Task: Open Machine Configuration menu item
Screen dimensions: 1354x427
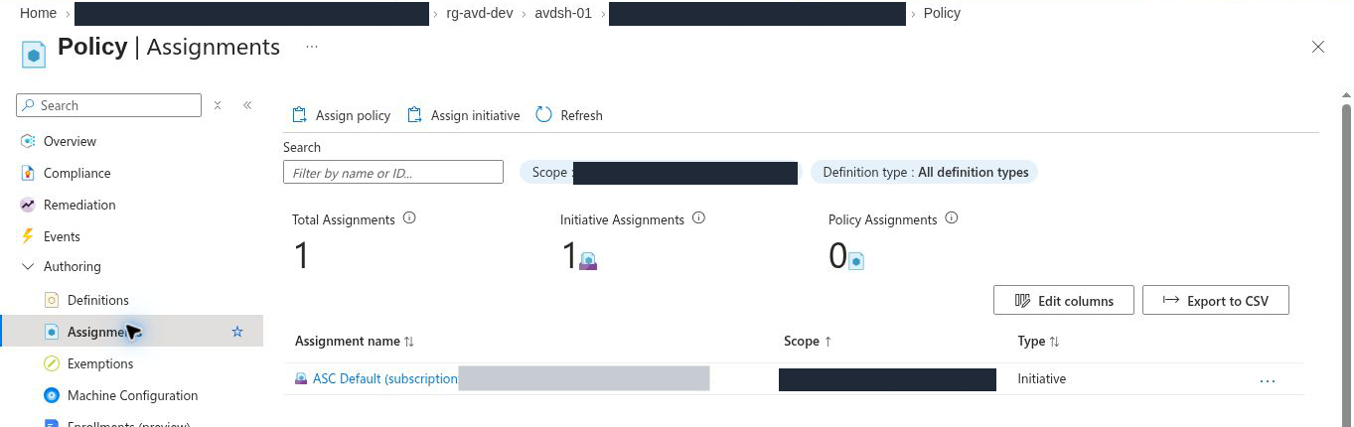Action: pyautogui.click(x=132, y=395)
